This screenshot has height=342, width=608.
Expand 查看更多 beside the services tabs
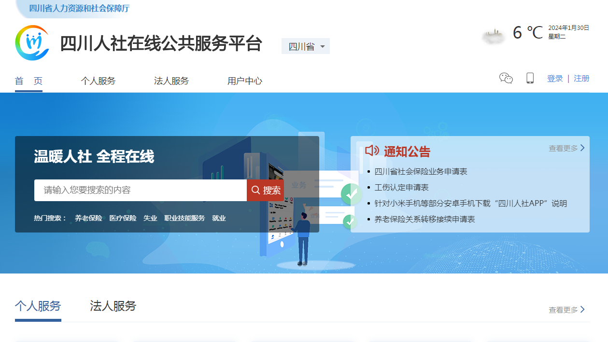(x=566, y=310)
